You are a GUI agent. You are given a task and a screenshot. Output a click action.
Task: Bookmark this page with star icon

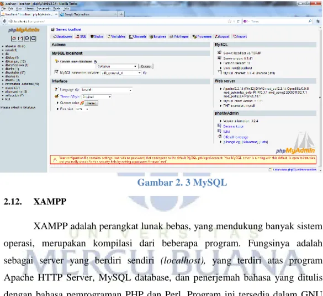230,21
